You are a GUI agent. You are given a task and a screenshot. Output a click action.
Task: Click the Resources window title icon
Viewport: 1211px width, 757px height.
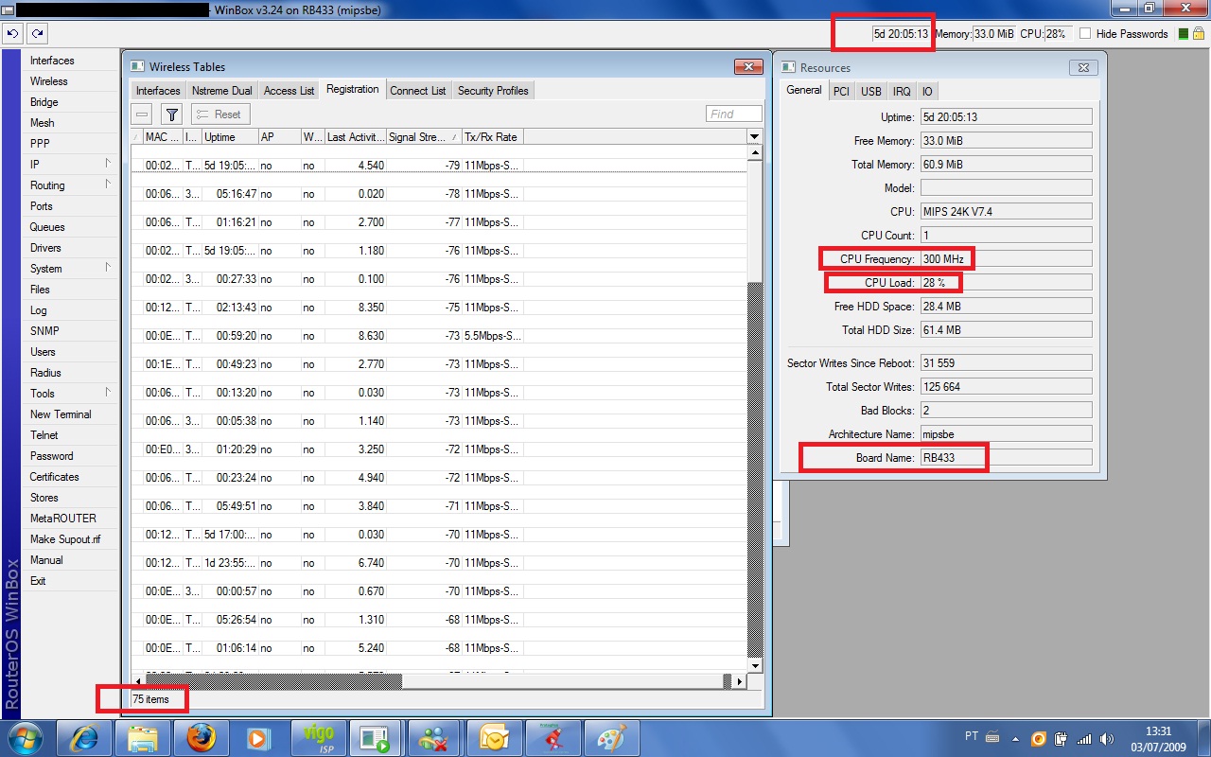pyautogui.click(x=788, y=67)
